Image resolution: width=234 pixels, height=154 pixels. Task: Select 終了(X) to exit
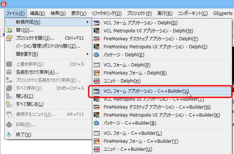48,135
